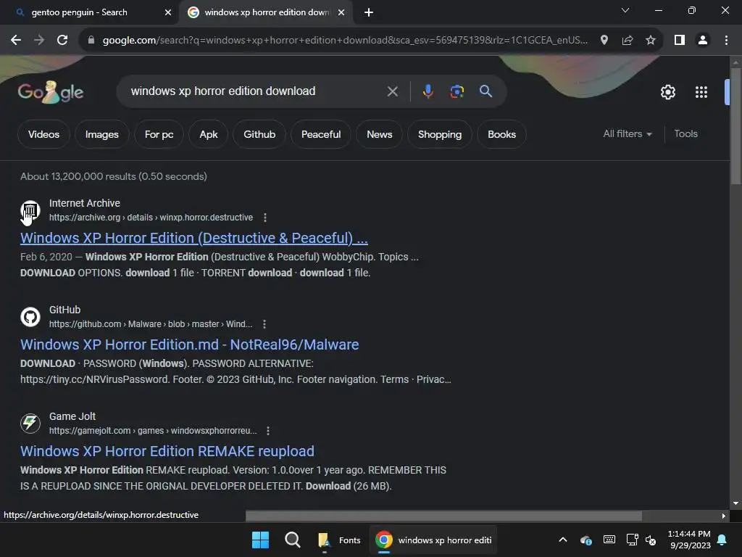Filter results by Images
This screenshot has width=742, height=557.
[x=101, y=134]
